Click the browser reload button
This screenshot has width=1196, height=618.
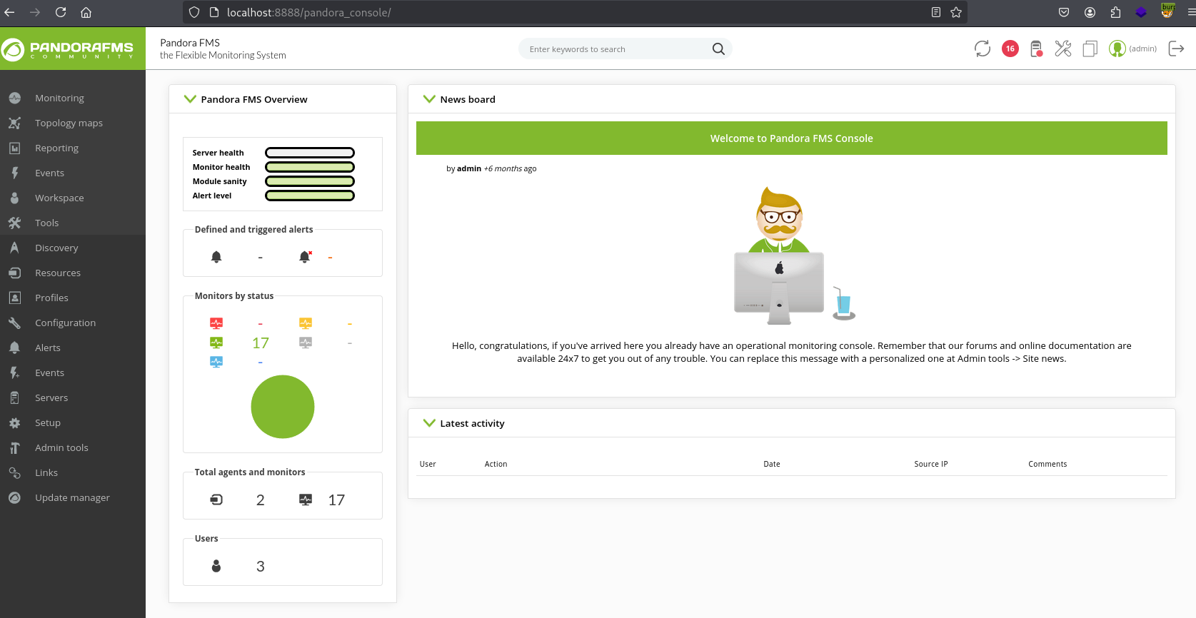61,12
